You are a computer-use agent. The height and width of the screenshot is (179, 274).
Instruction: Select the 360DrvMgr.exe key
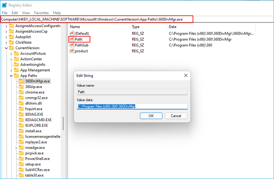37,81
